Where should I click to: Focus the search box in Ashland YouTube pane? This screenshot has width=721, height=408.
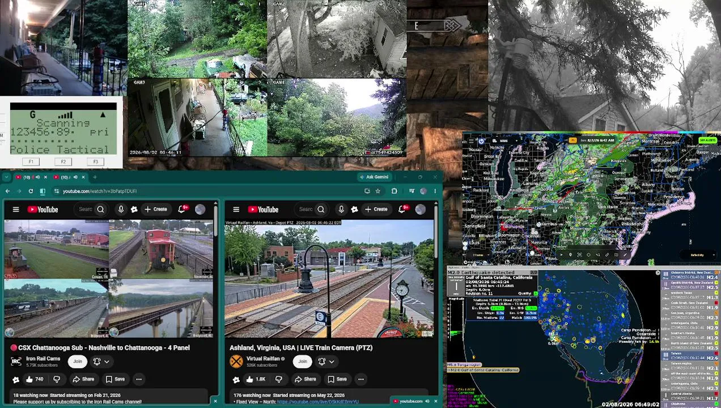pos(305,210)
